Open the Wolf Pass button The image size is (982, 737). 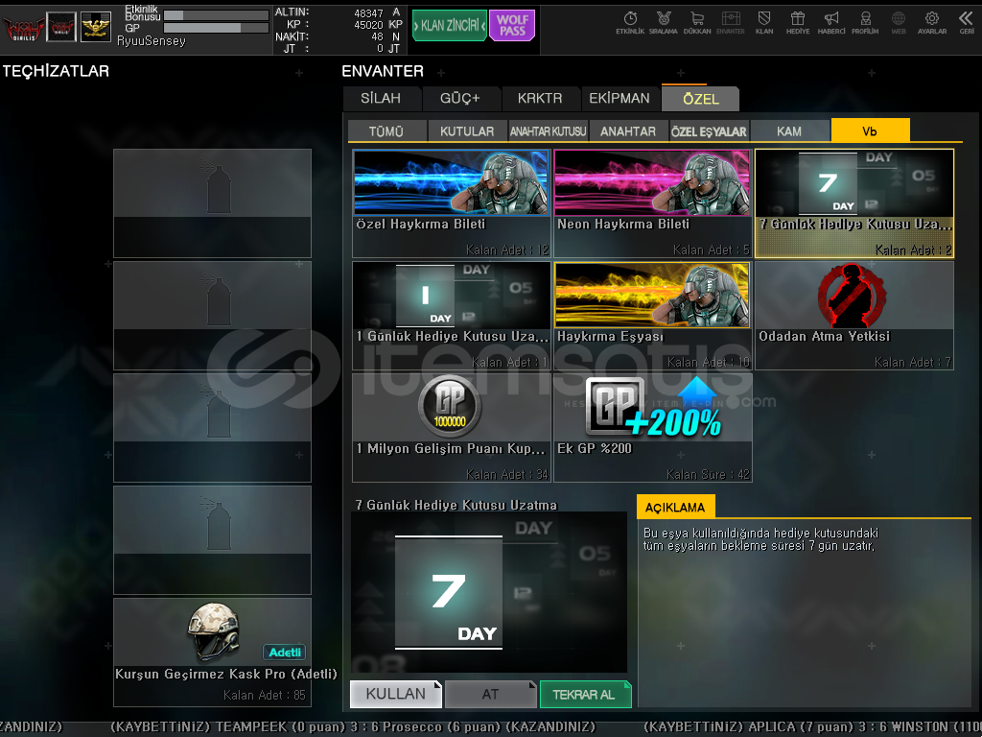point(512,26)
